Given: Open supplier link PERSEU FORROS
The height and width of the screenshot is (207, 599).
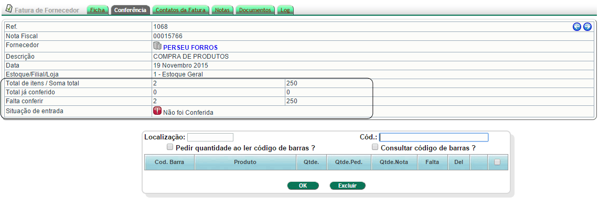Looking at the screenshot, I should point(190,48).
